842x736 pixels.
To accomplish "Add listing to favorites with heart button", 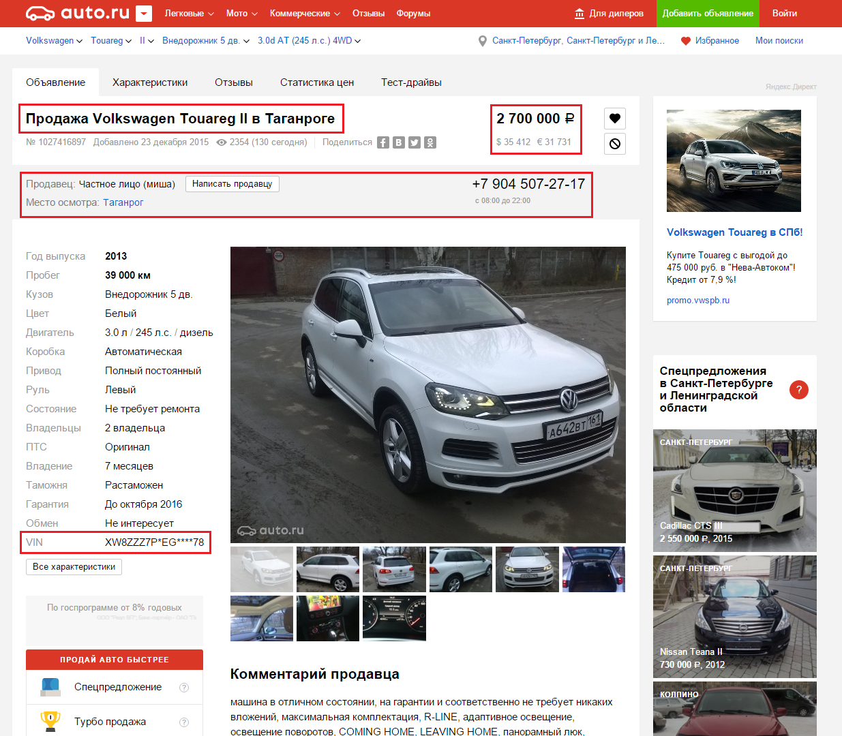I will [615, 119].
